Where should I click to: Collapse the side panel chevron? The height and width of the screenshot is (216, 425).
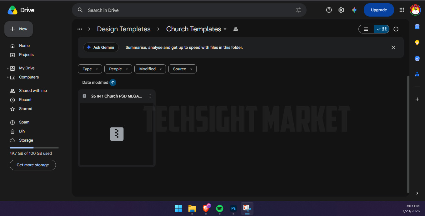click(x=417, y=193)
